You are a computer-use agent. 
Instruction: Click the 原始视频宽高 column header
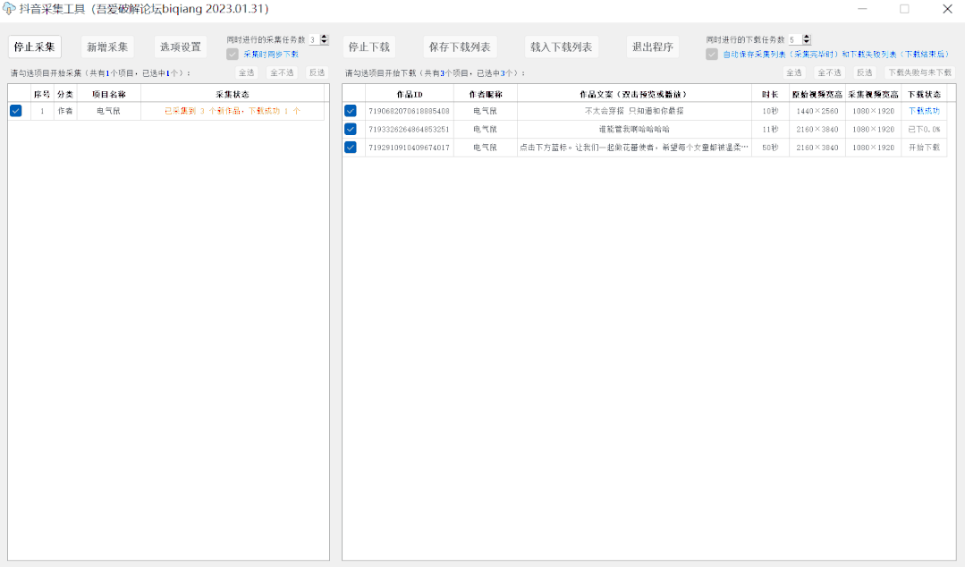coord(817,94)
